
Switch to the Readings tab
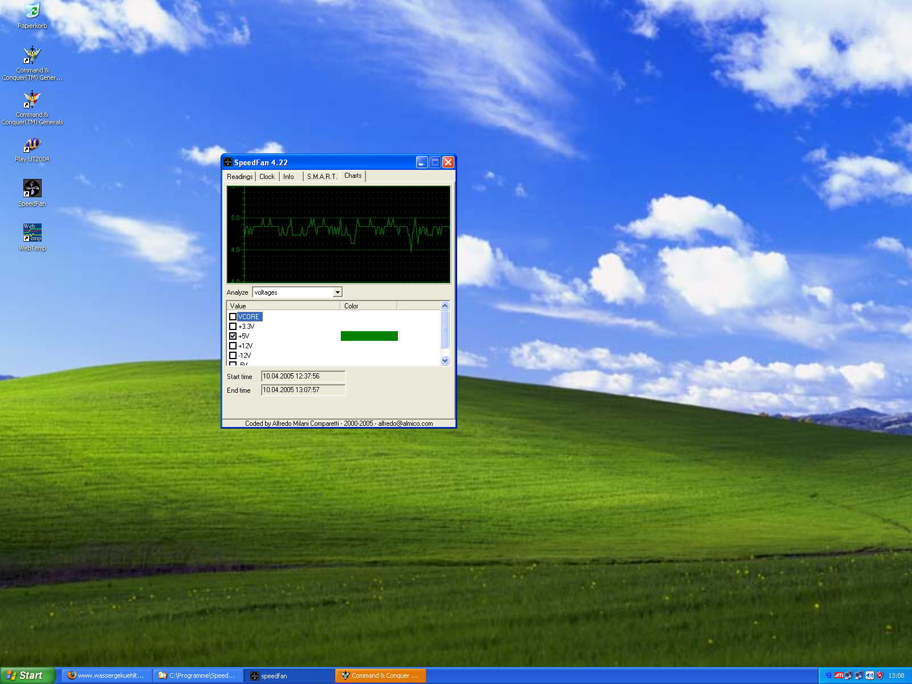[239, 177]
